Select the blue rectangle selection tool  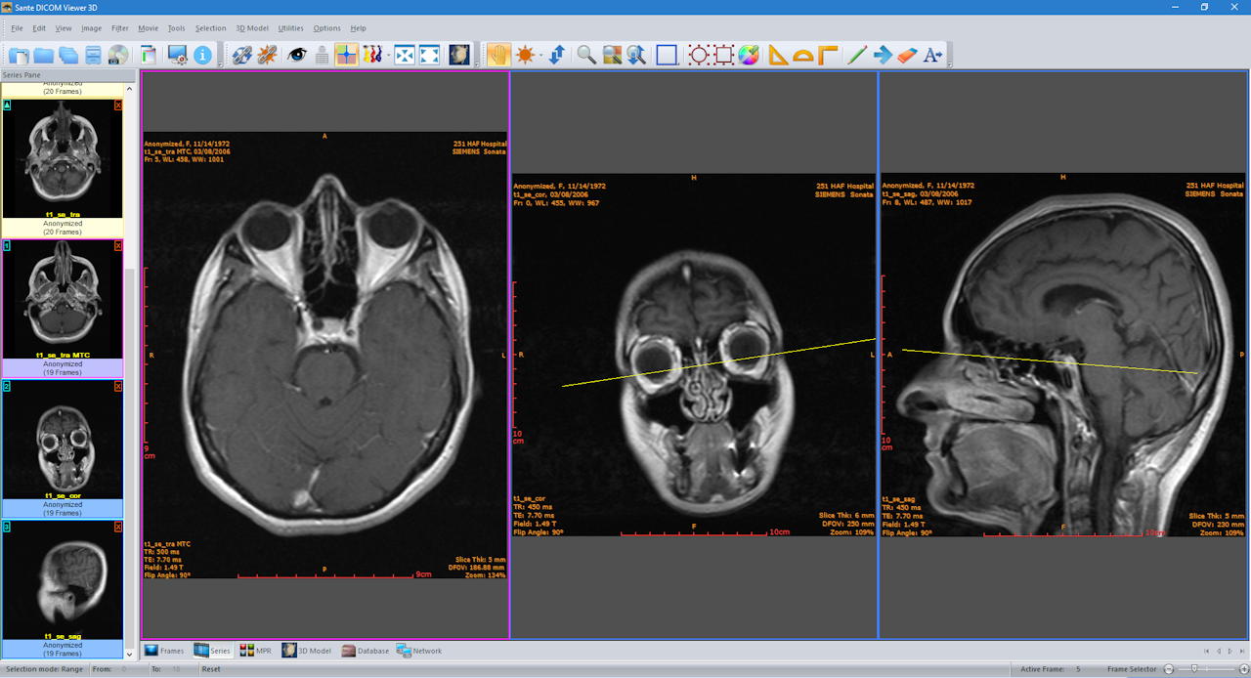(x=667, y=56)
